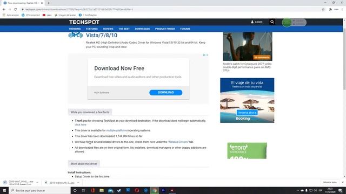The image size is (346, 194).
Task: Open the Features menu item
Action: (92, 29)
